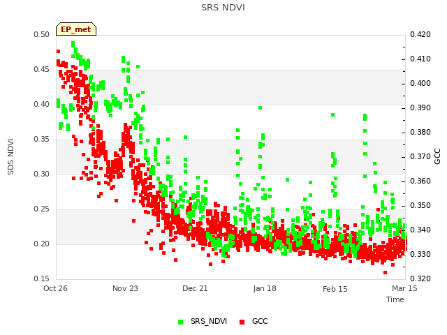Click the 0.380 right axis value
The image size is (447, 335).
click(420, 132)
